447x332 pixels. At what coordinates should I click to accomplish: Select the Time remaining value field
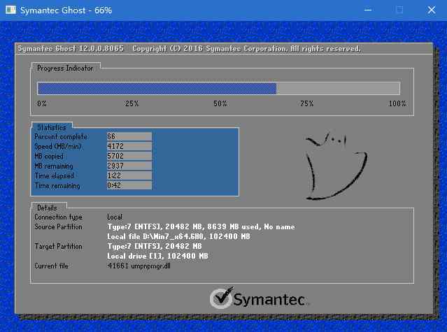pos(129,186)
